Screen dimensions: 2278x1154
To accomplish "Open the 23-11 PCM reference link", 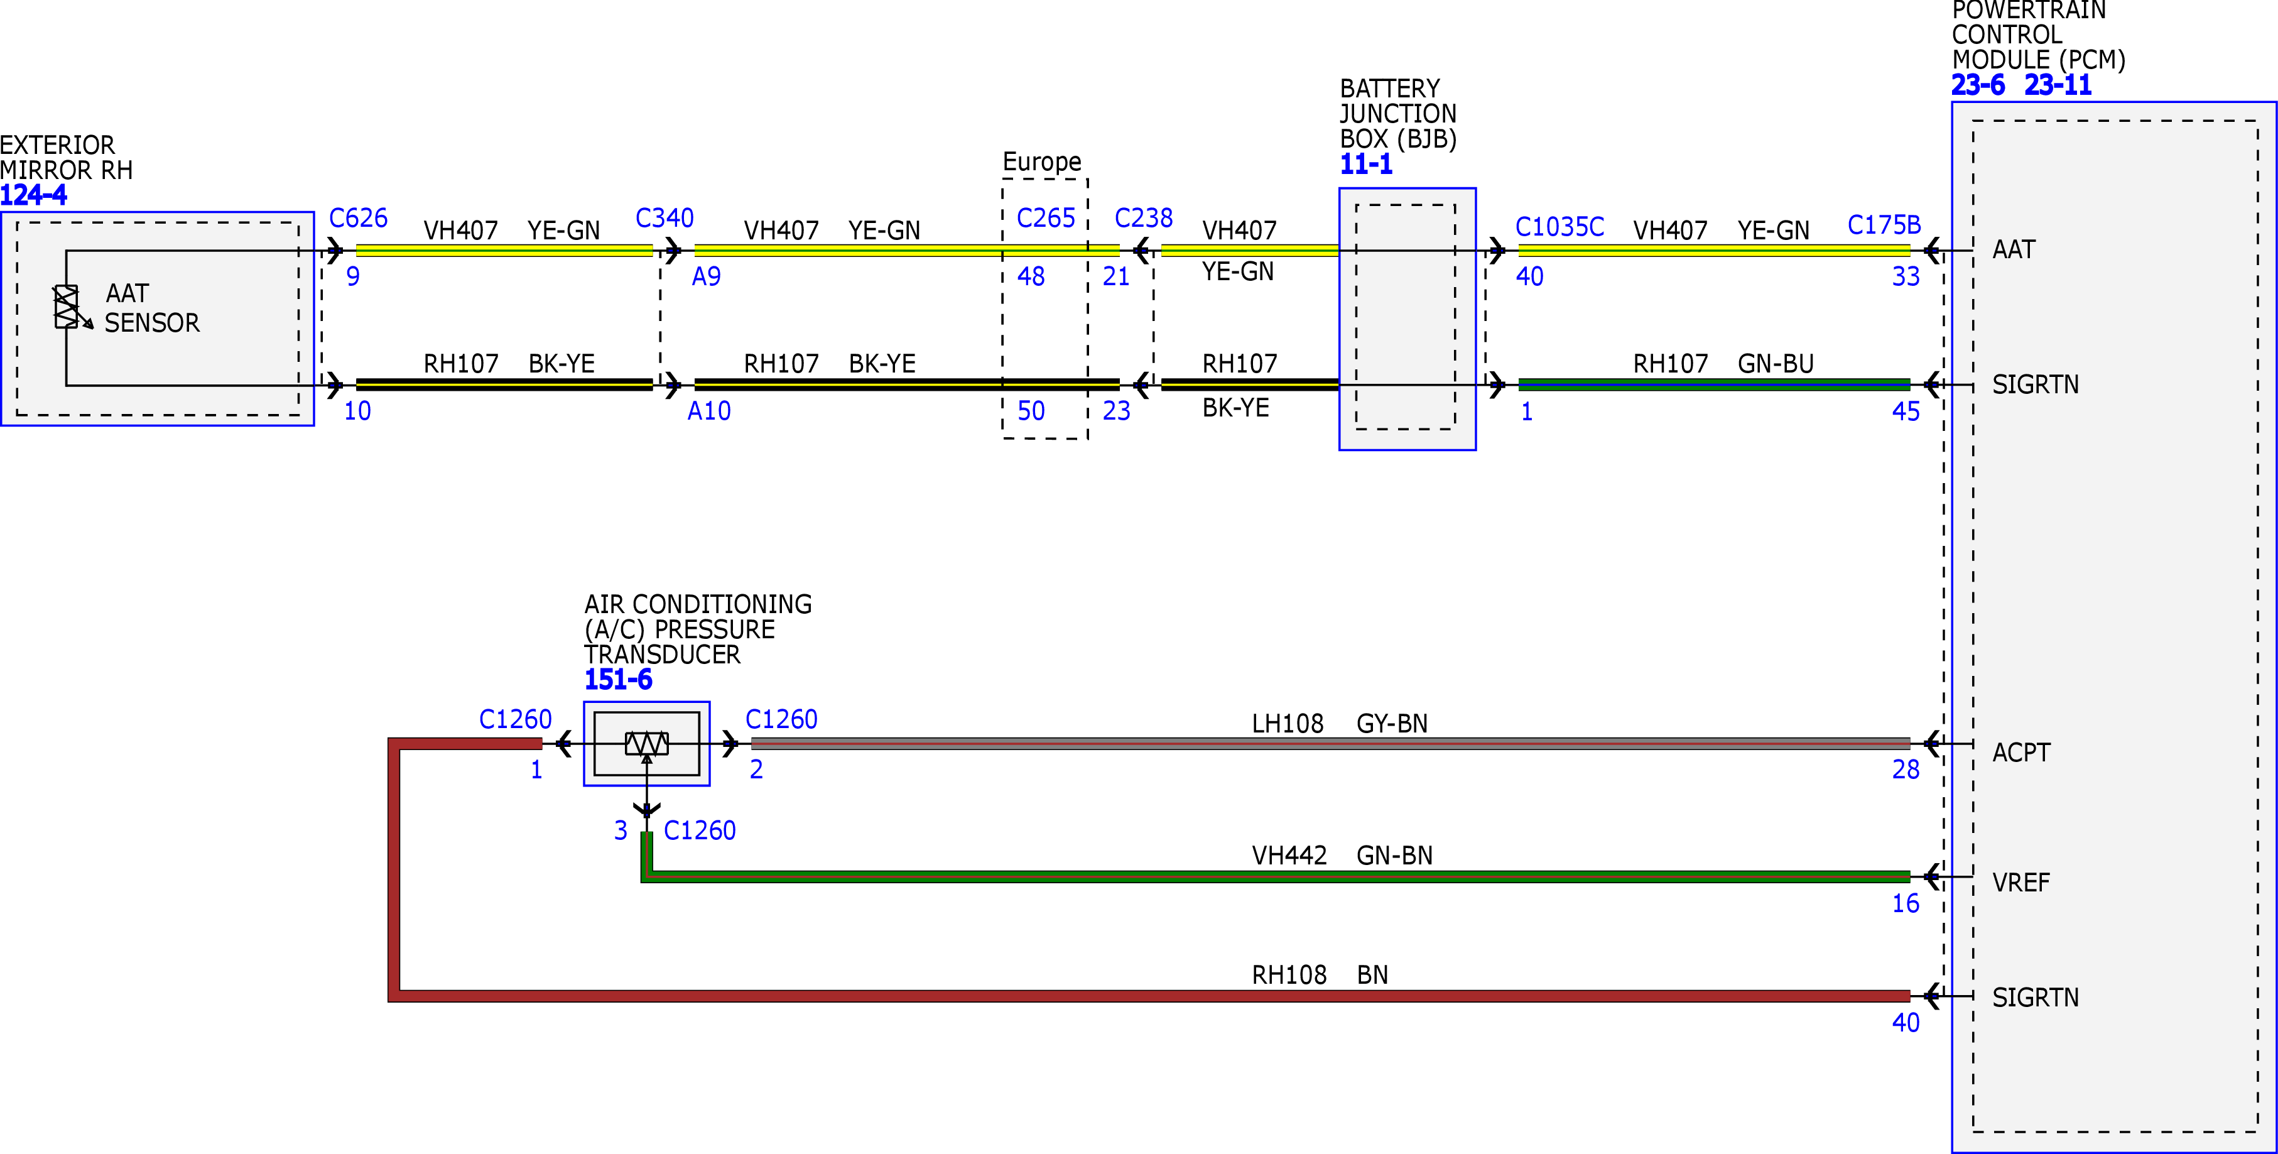I will [2058, 85].
